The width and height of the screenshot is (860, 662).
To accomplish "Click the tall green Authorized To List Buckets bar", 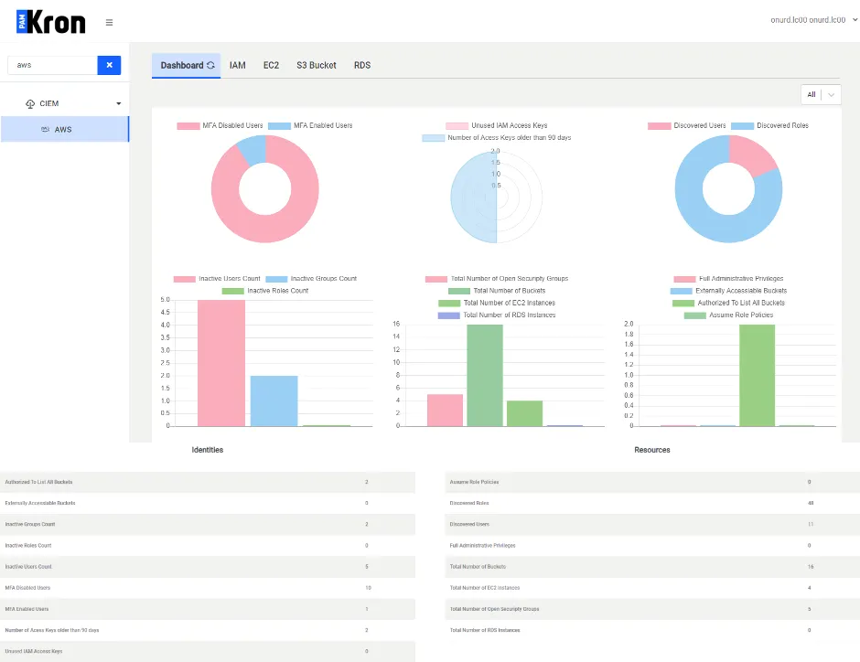I will (757, 376).
